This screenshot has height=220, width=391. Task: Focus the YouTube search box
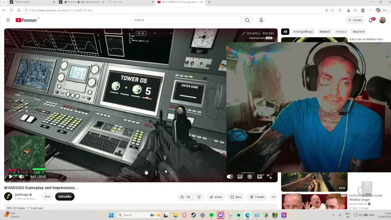point(186,20)
